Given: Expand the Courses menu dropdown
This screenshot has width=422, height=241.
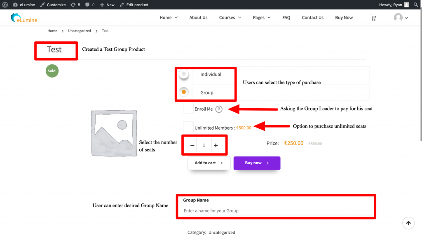Looking at the screenshot, I should coord(230,18).
